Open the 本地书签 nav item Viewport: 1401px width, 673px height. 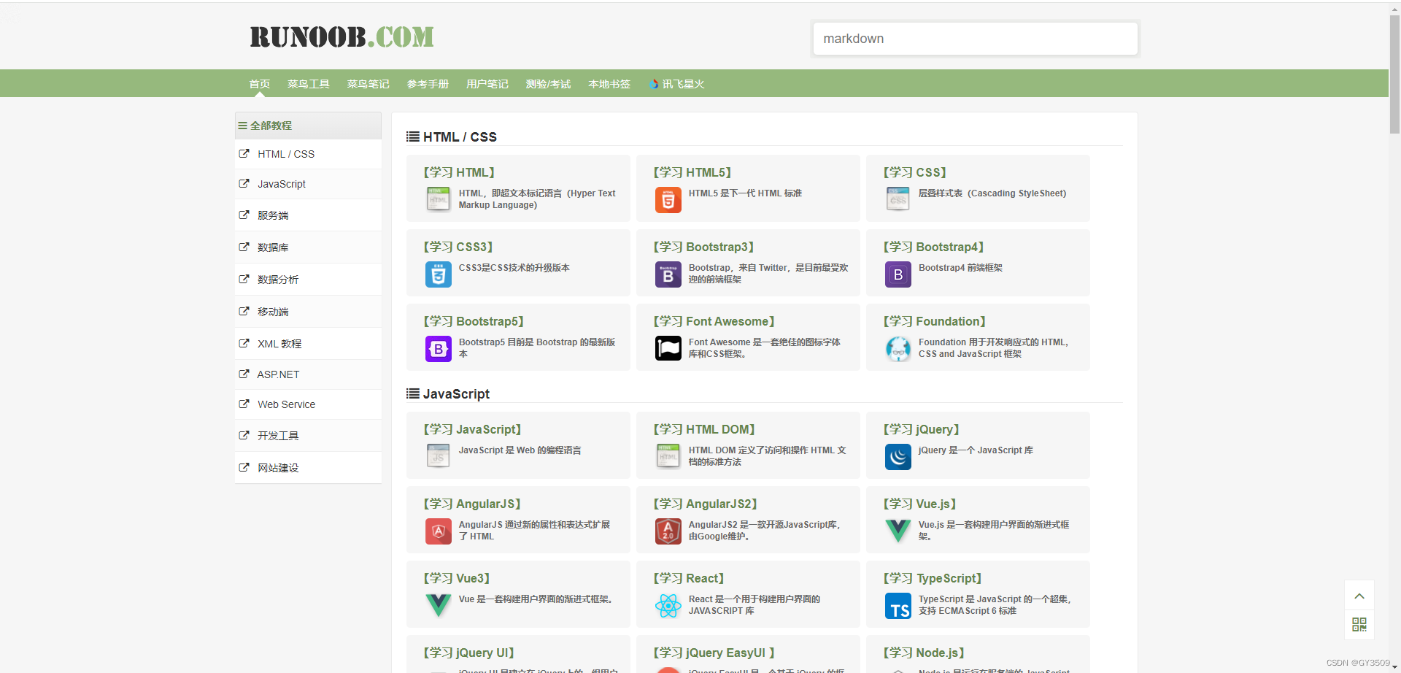click(609, 84)
